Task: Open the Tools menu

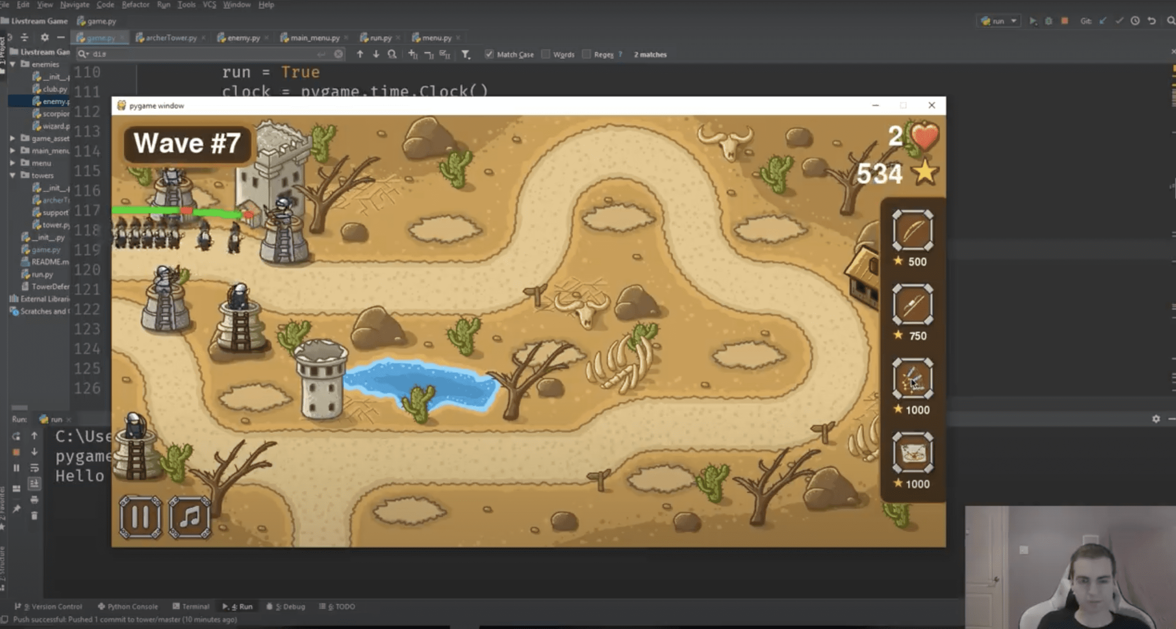Action: point(187,5)
